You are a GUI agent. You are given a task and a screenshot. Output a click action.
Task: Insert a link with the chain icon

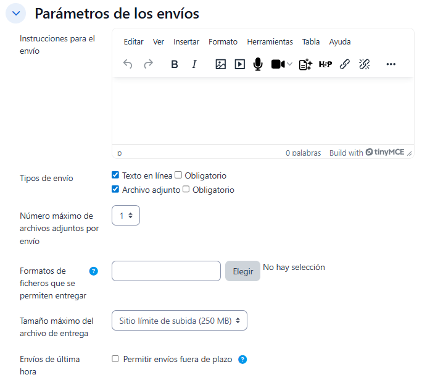(345, 64)
